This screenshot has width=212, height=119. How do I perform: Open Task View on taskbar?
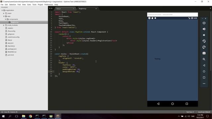17,116
